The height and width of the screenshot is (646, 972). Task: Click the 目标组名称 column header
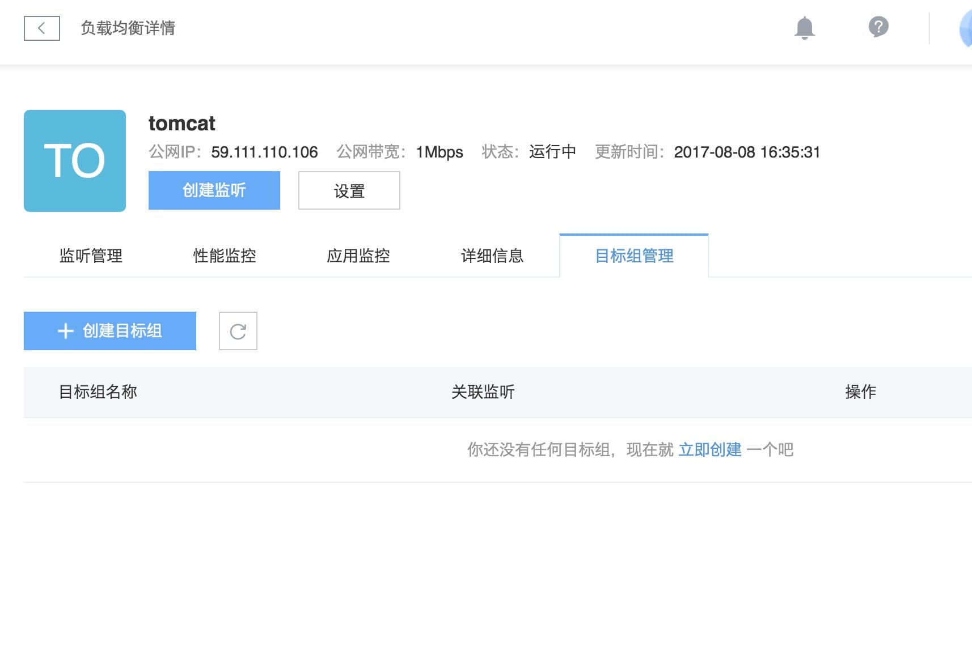tap(98, 392)
